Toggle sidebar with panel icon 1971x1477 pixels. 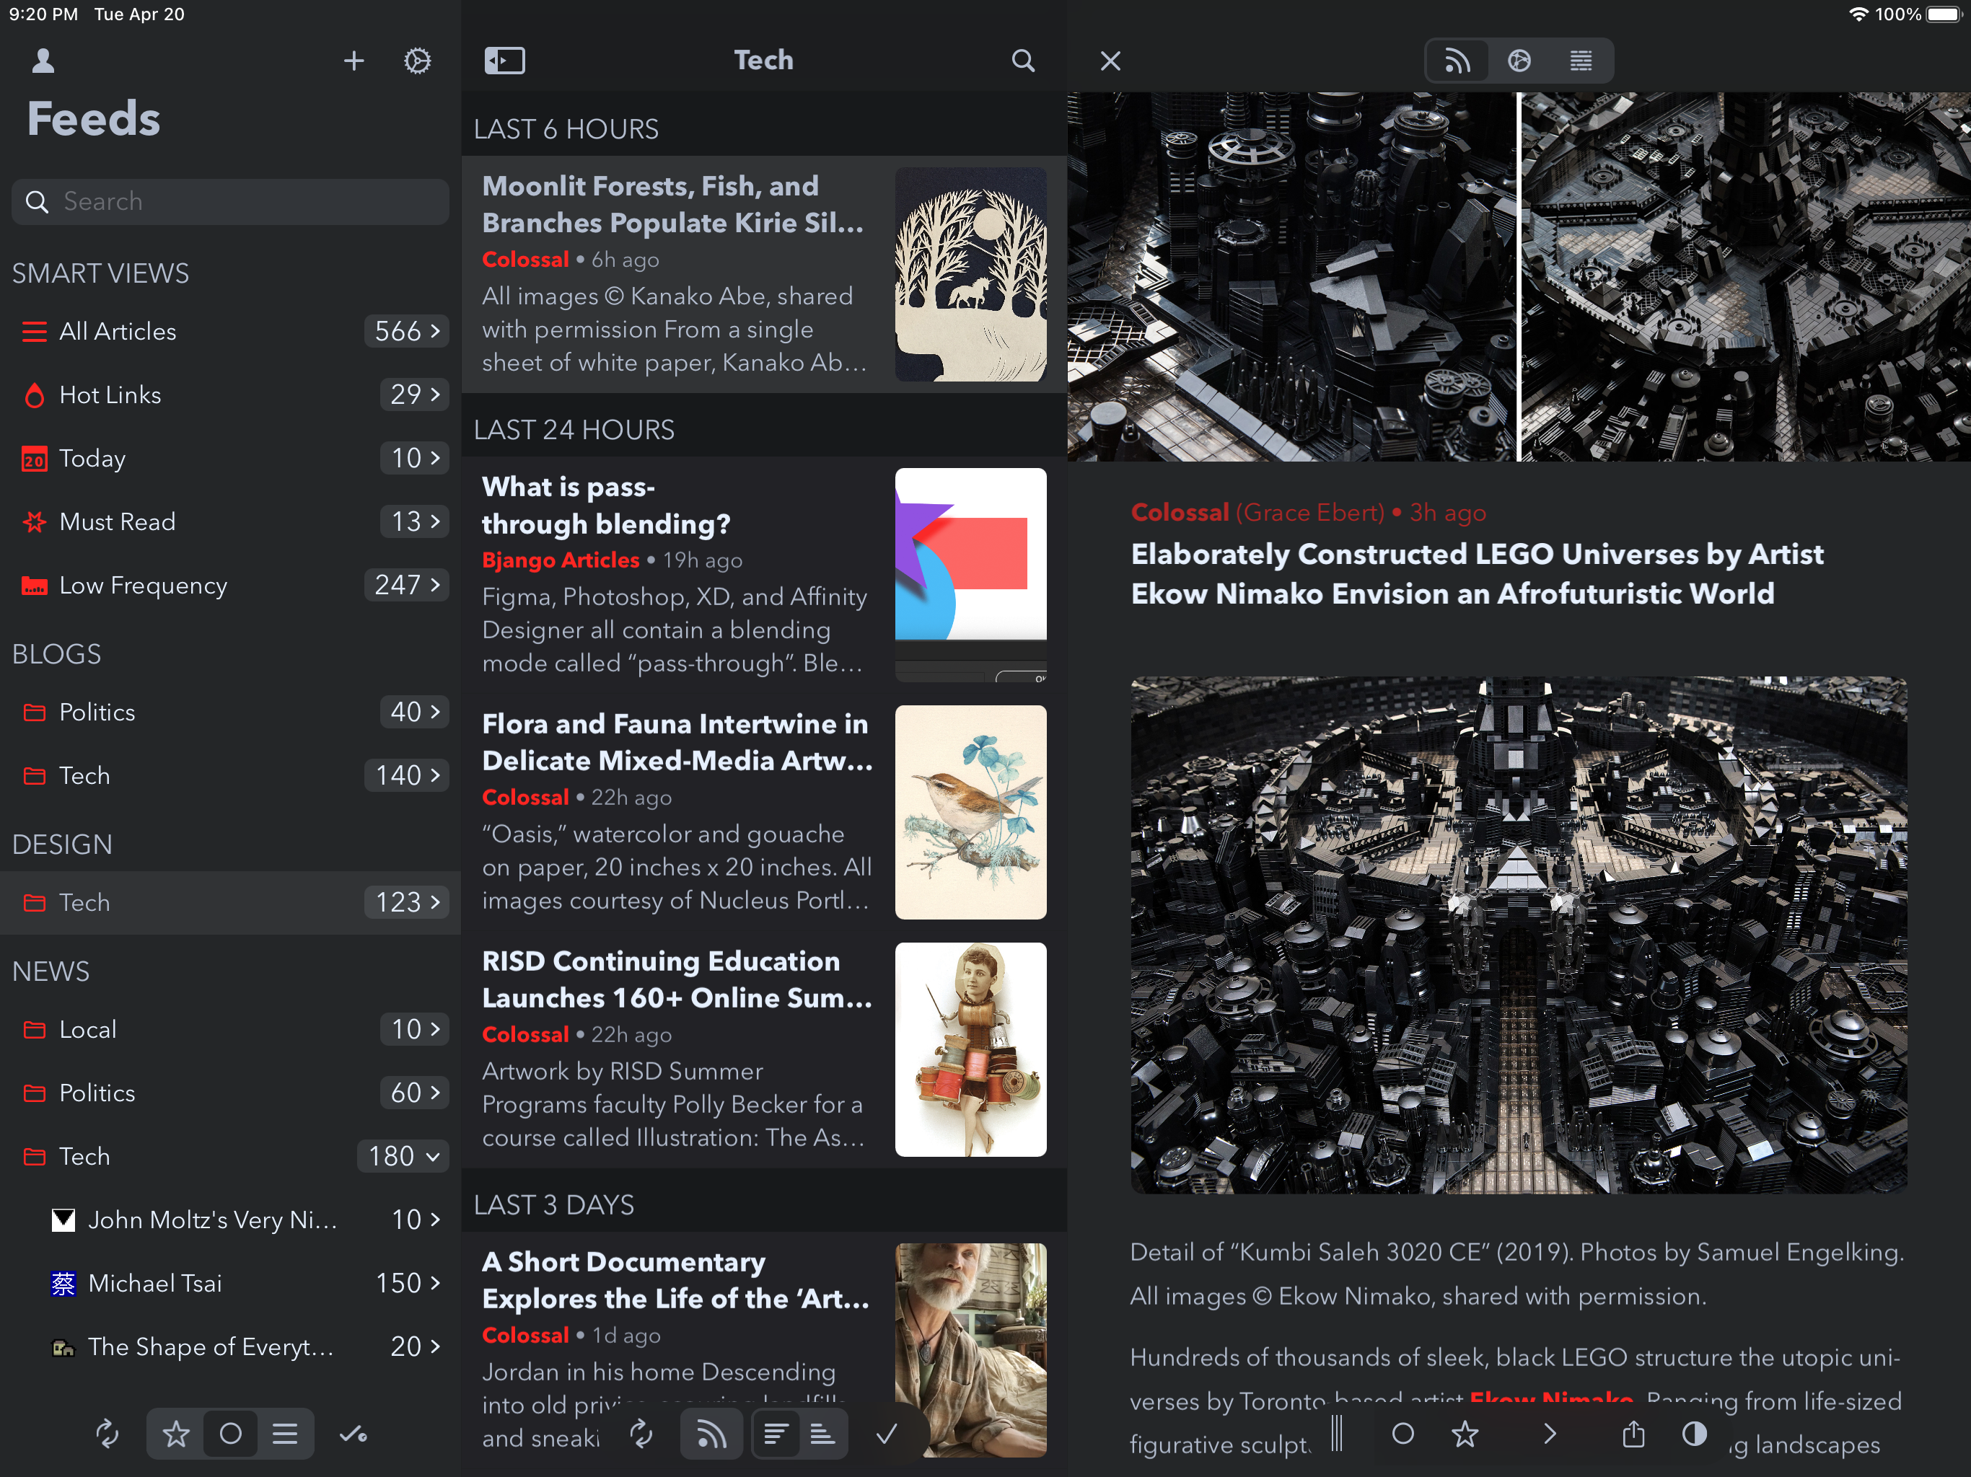pos(504,61)
